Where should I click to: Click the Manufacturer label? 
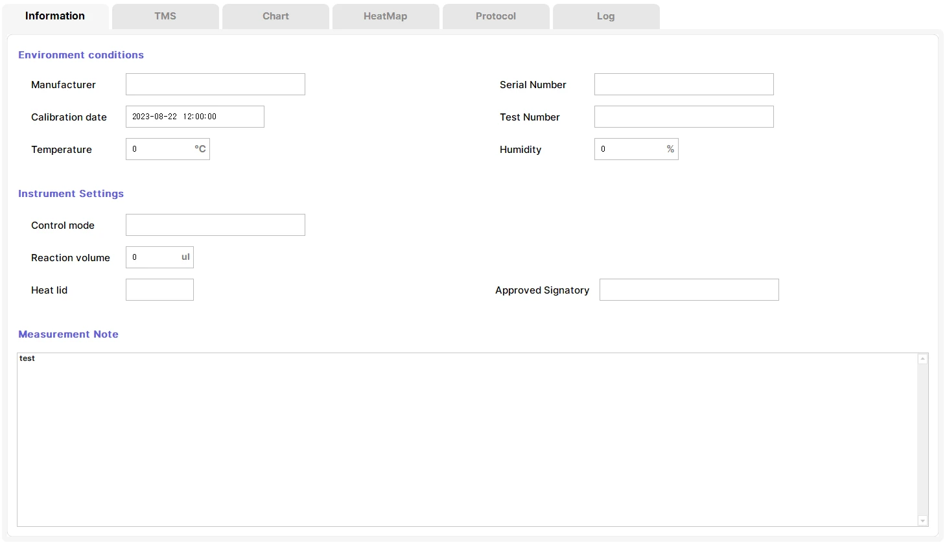tap(64, 85)
